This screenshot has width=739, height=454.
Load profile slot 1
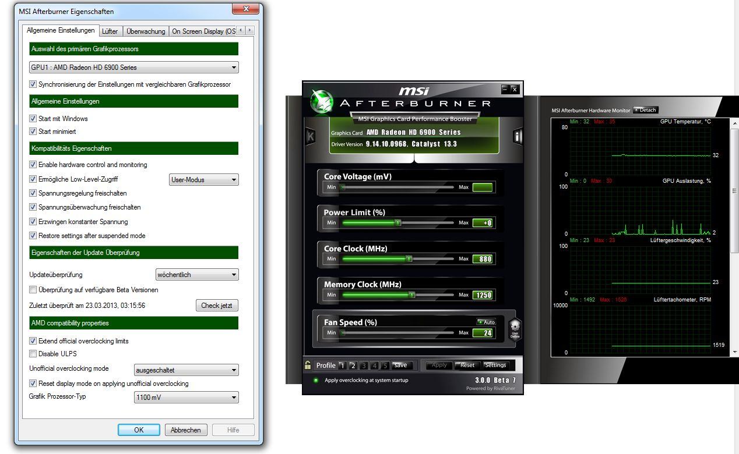coord(343,366)
